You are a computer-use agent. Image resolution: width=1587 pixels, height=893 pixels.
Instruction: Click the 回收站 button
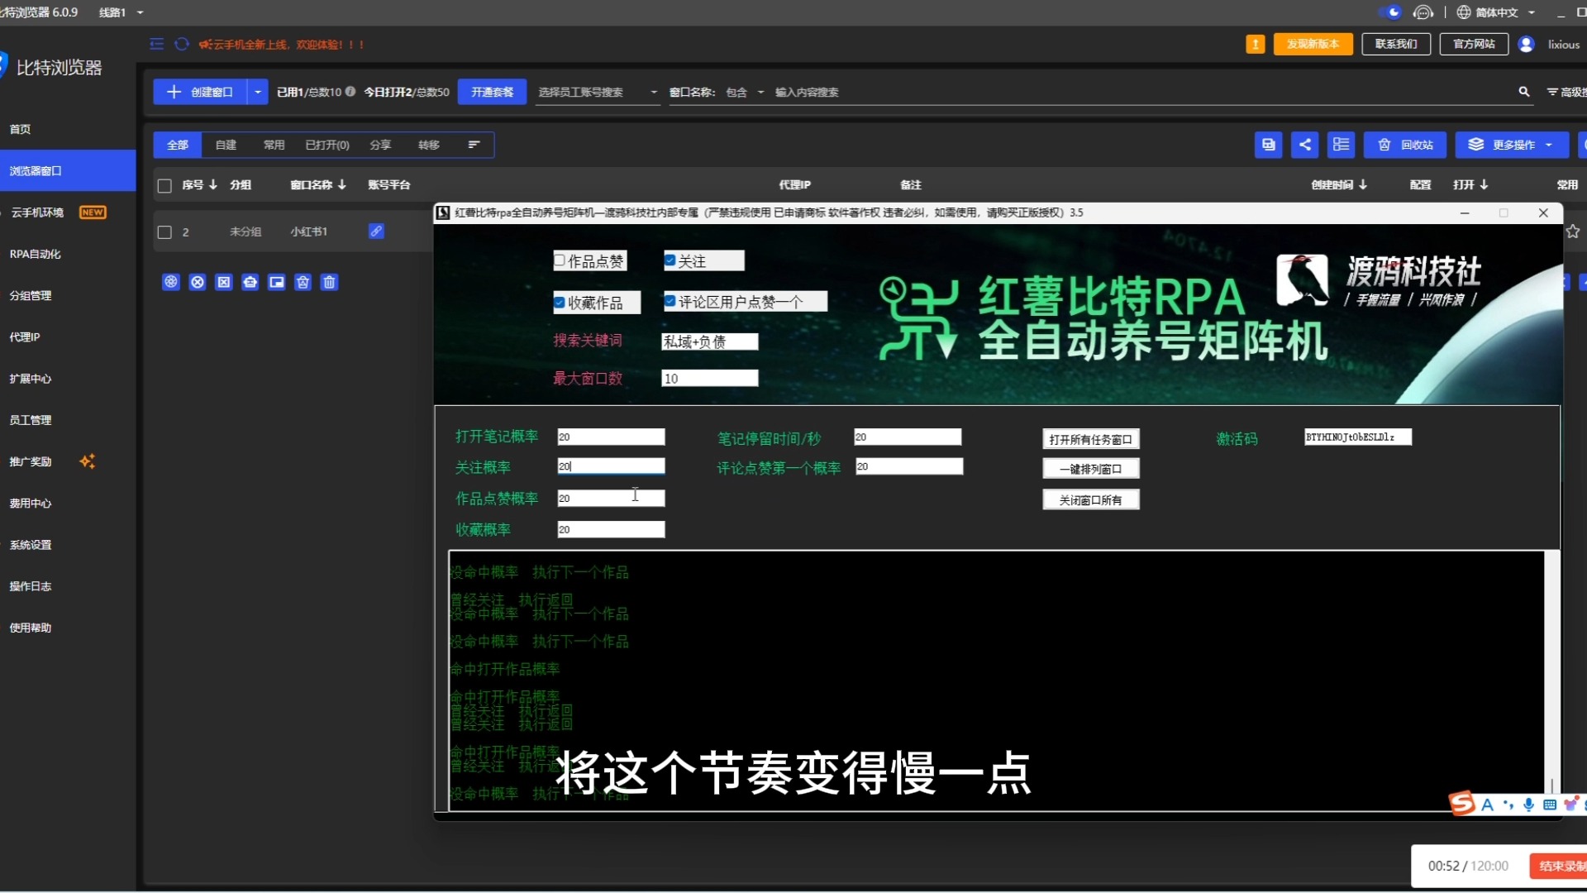[x=1405, y=145]
